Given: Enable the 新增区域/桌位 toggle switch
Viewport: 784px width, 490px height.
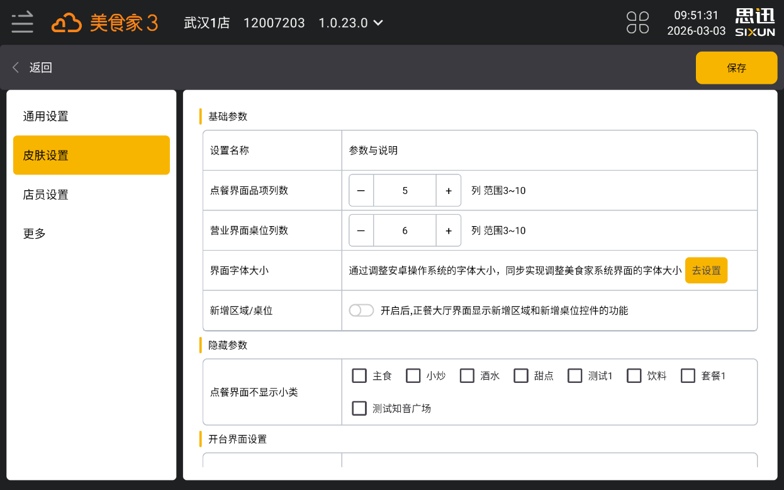Looking at the screenshot, I should (x=361, y=311).
